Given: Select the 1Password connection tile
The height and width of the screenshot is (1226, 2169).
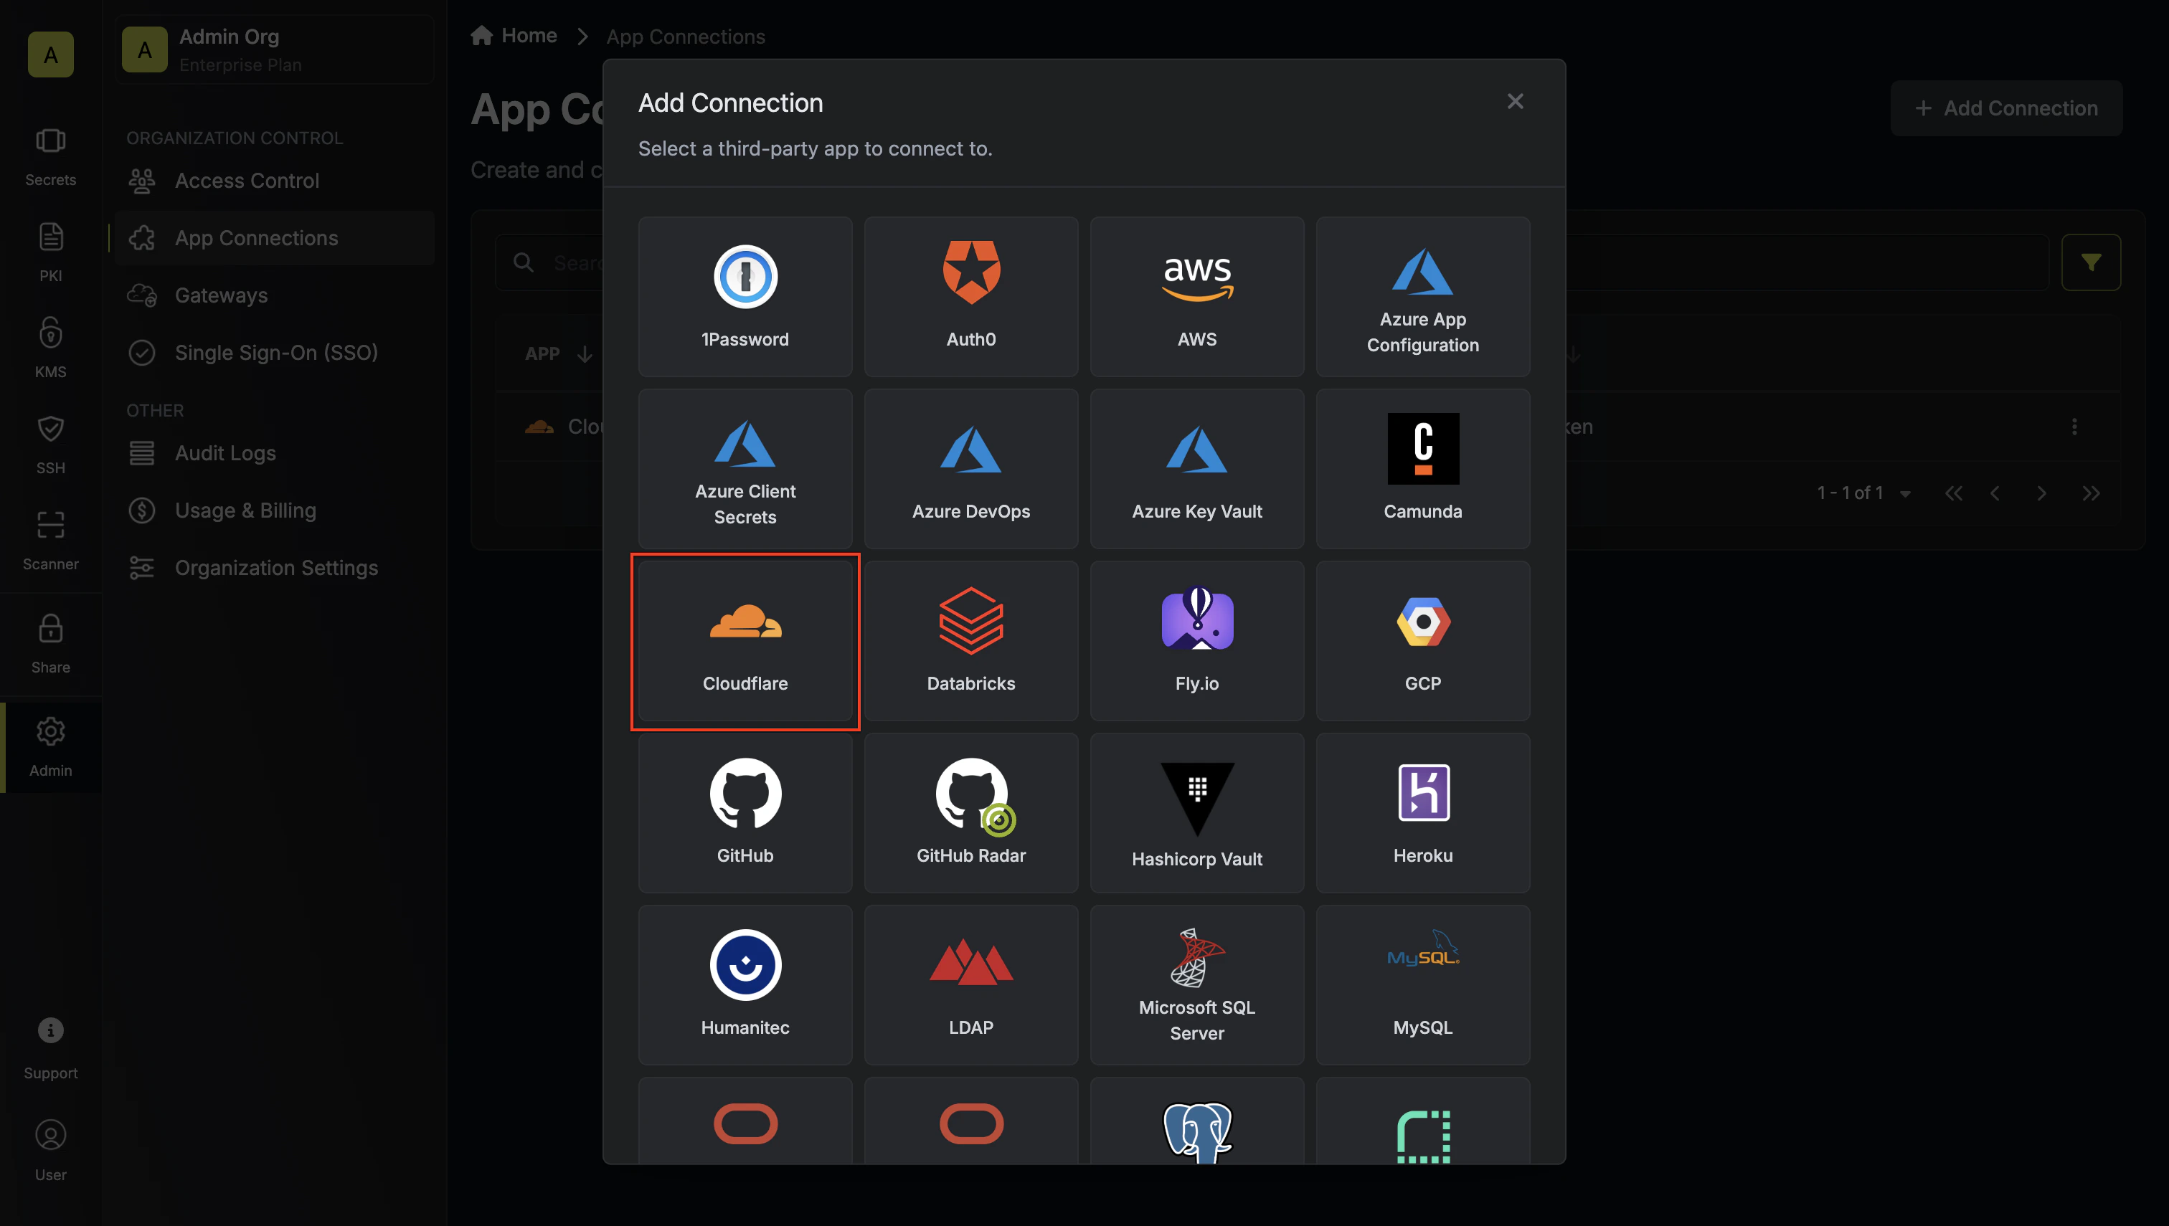Looking at the screenshot, I should (x=745, y=296).
